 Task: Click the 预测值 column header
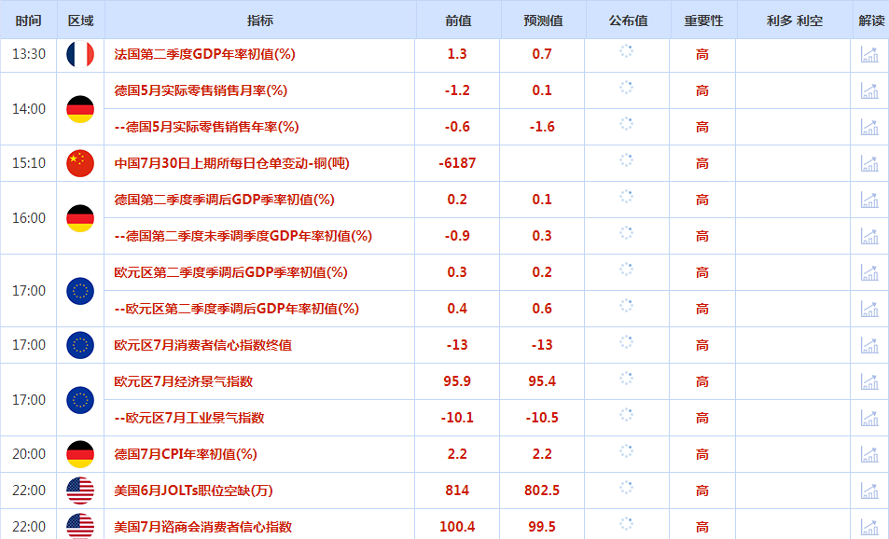[x=543, y=21]
